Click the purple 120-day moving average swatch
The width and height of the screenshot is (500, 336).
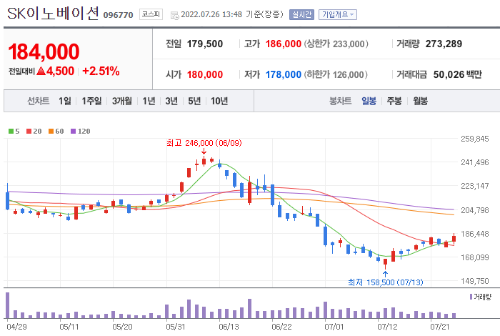click(x=74, y=131)
